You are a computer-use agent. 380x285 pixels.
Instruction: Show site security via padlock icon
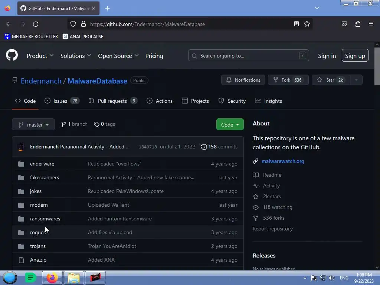click(83, 24)
